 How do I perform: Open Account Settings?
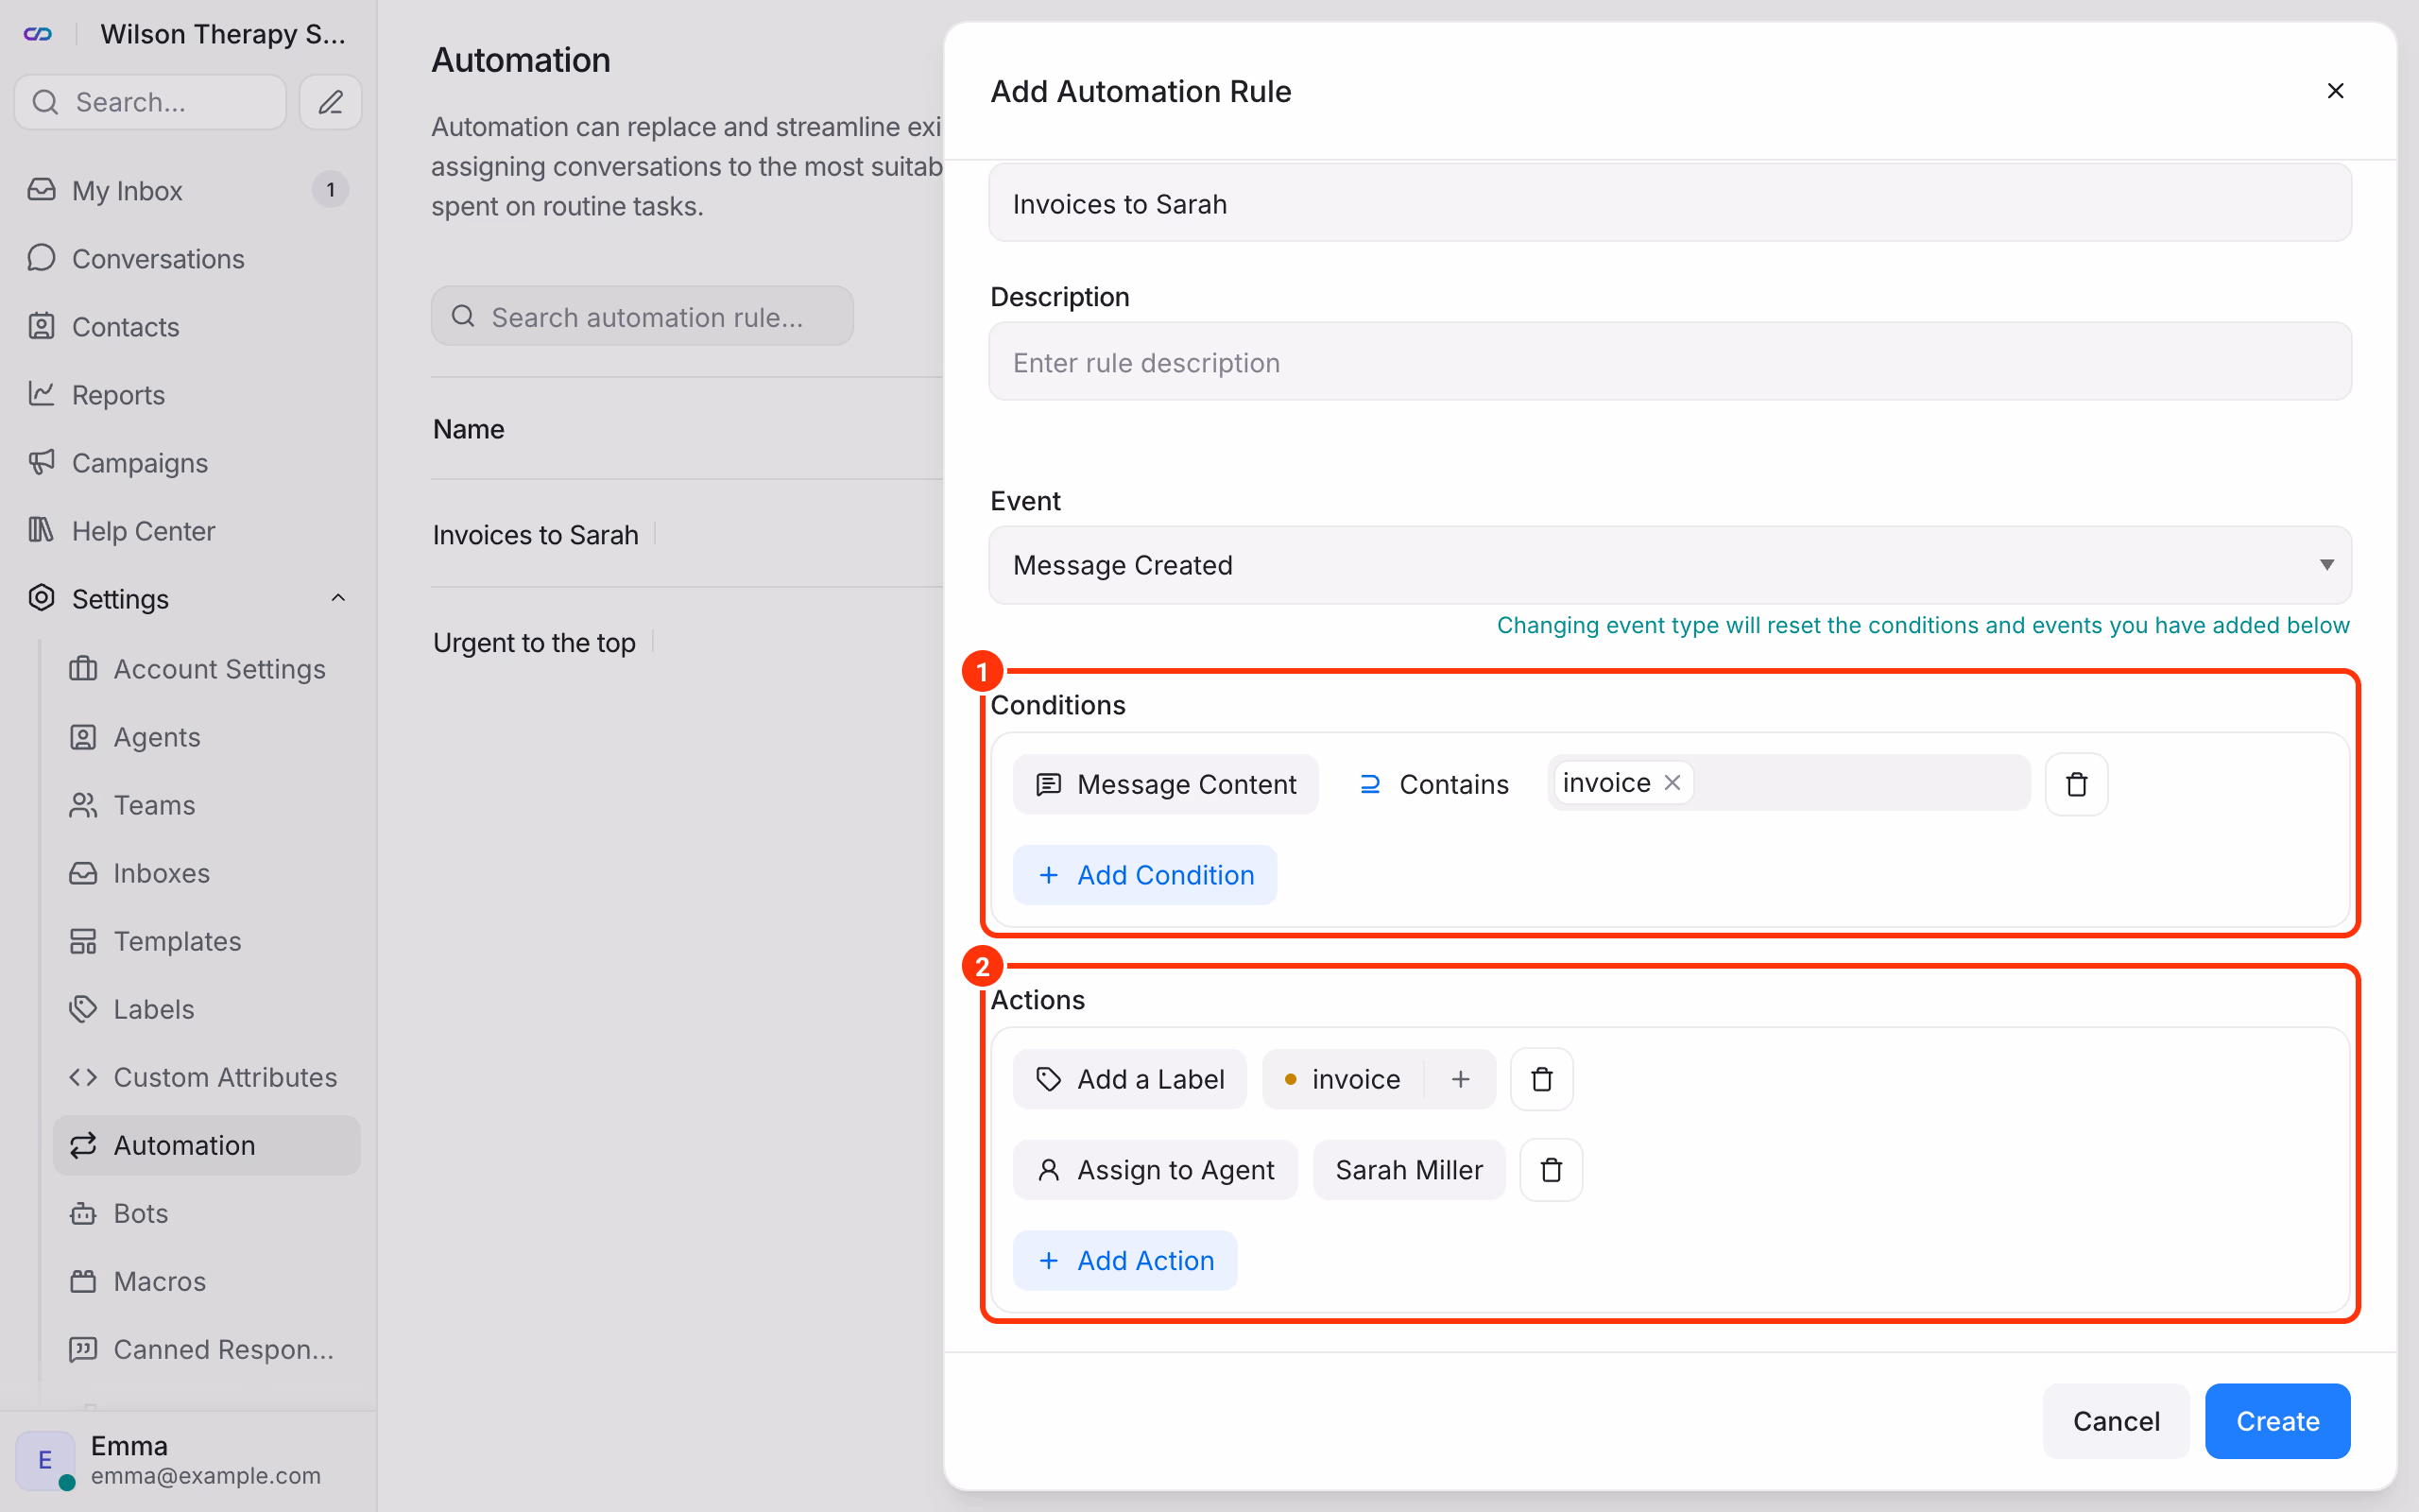(207, 668)
